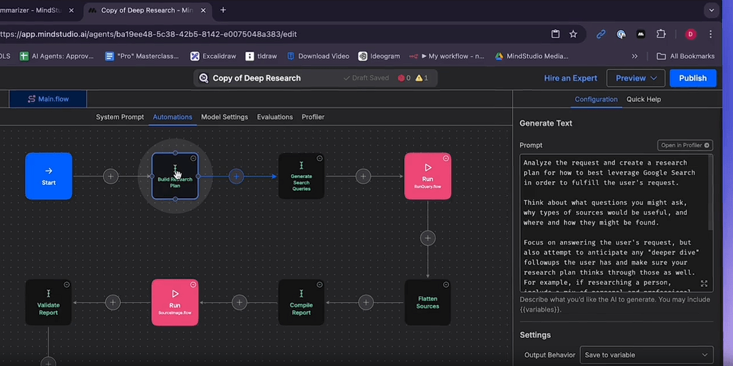Go to the Evaluations tab

point(275,117)
